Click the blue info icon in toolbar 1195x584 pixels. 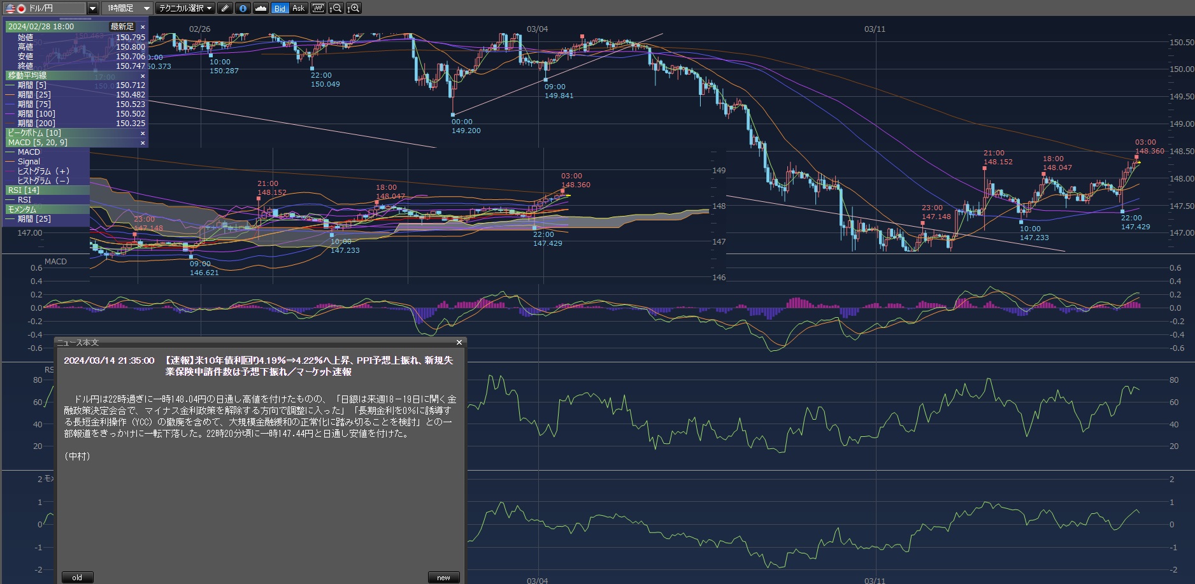click(x=243, y=8)
